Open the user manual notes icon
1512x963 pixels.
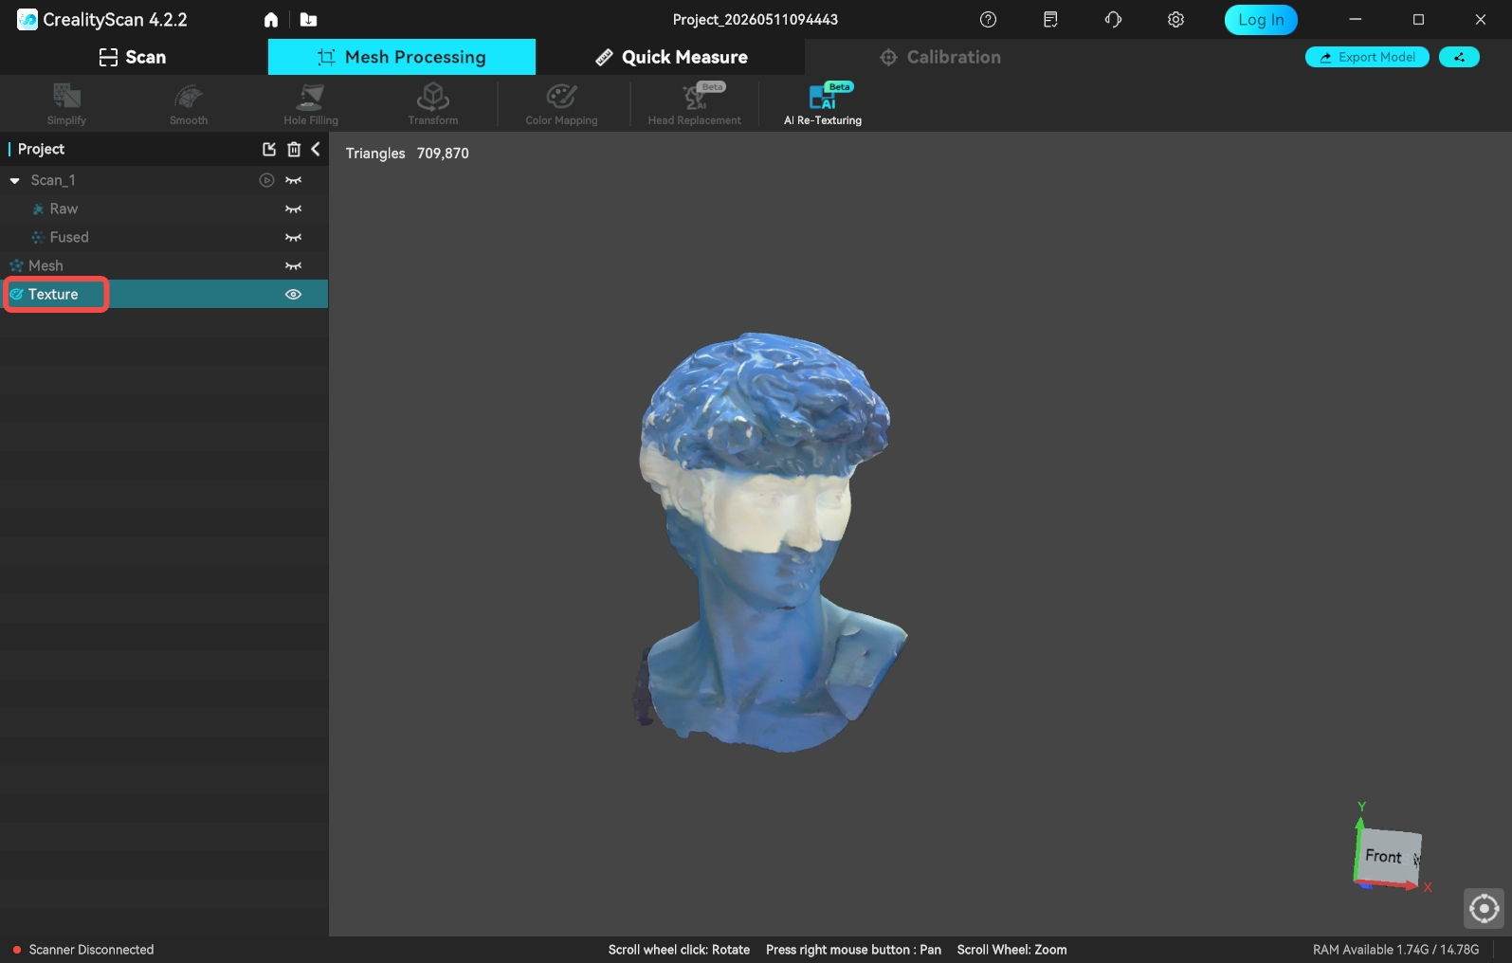1050,20
